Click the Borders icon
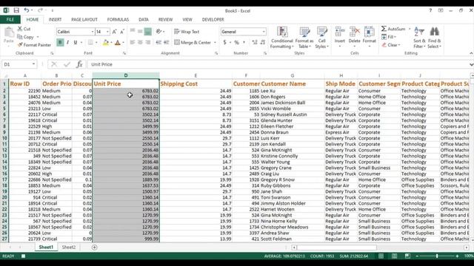 [x=90, y=43]
